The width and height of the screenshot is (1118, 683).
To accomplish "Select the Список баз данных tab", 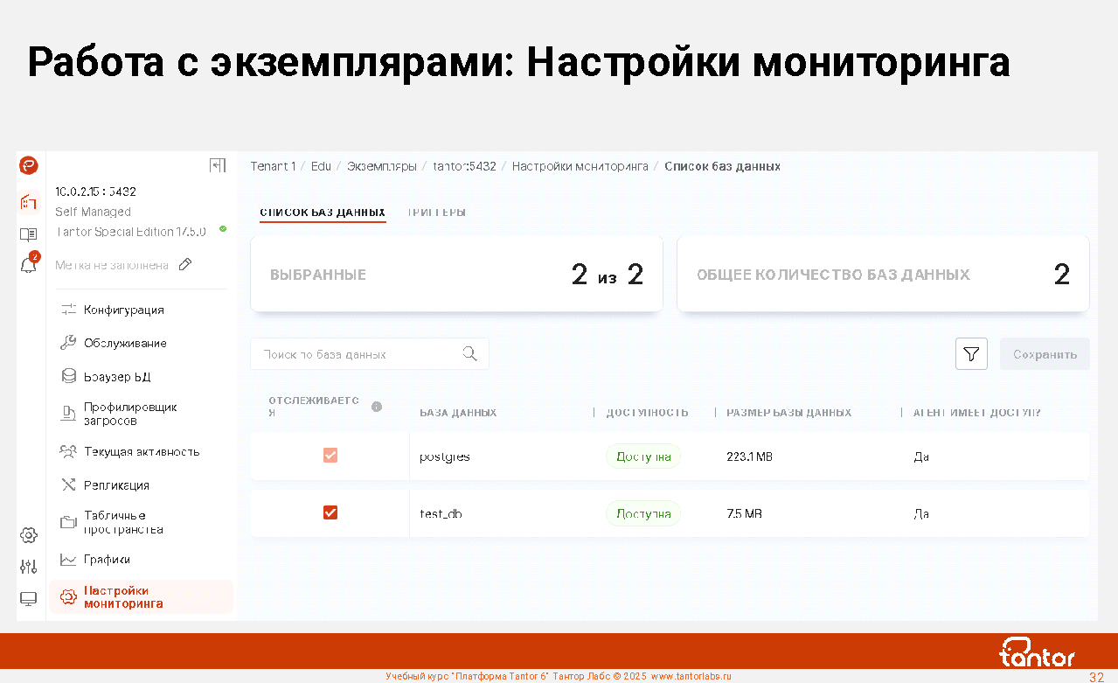I will click(x=323, y=213).
